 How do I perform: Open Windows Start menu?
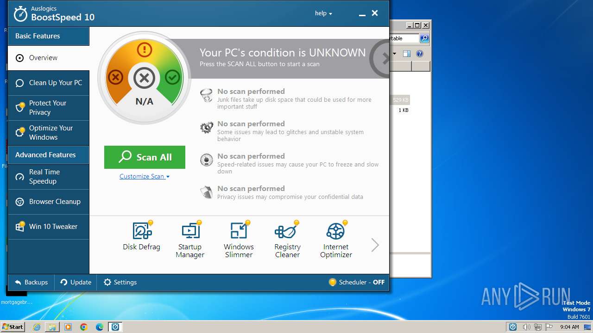(13, 327)
